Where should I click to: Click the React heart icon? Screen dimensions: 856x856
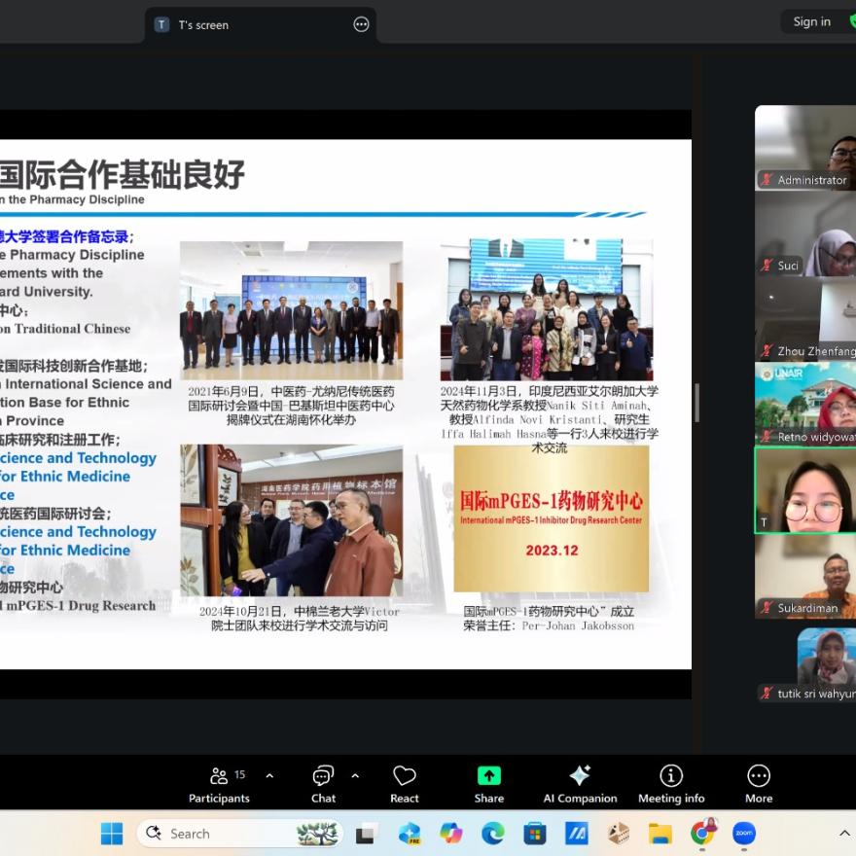[405, 784]
